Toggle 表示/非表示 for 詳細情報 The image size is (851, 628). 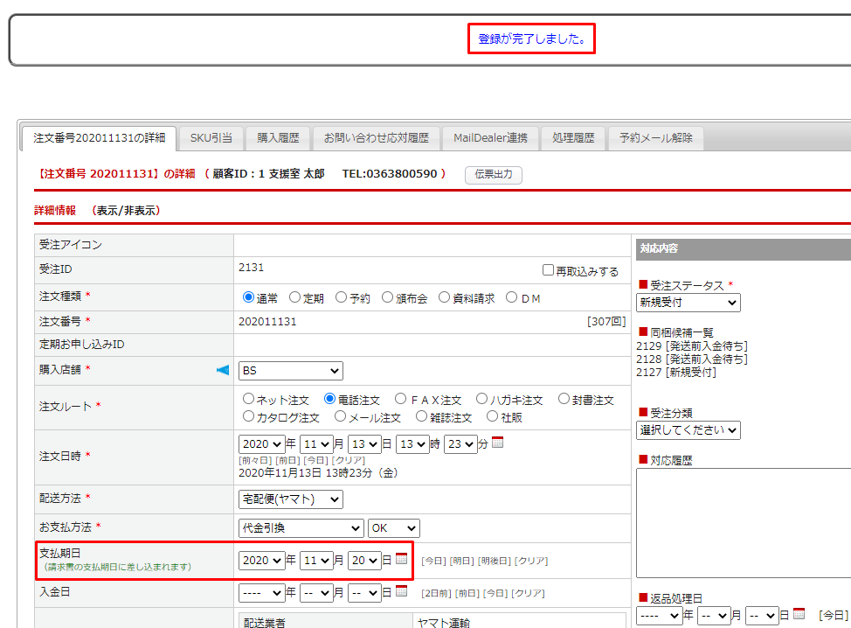[126, 211]
